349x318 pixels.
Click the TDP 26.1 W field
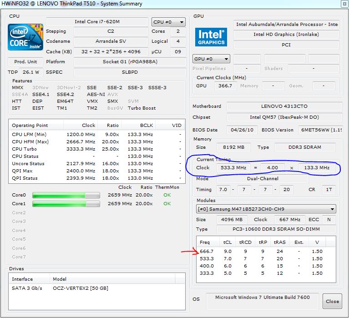(x=31, y=72)
